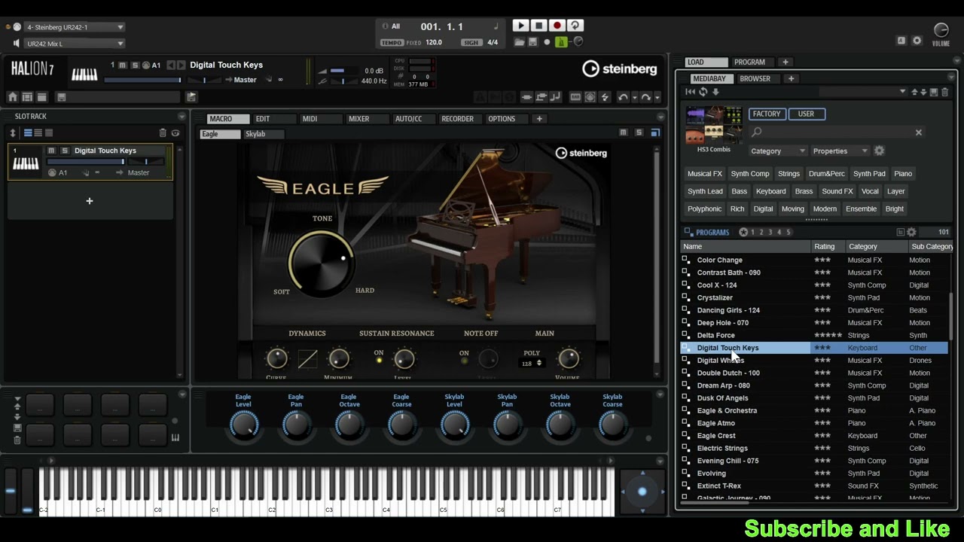Toggle the Sustain Resonance ON light
This screenshot has width=964, height=542.
click(x=379, y=361)
